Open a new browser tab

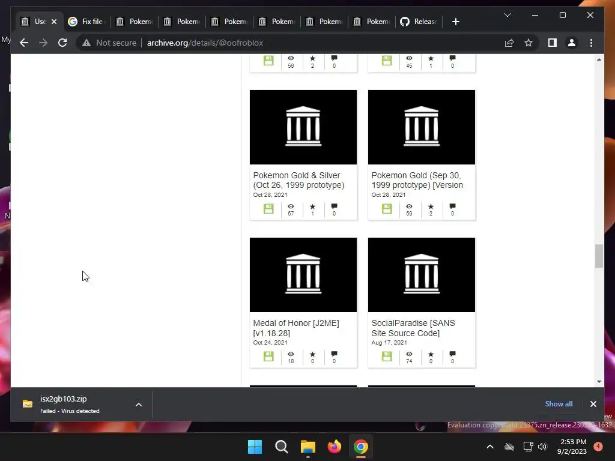click(455, 22)
